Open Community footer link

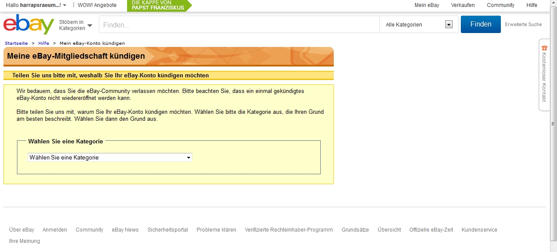pyautogui.click(x=89, y=230)
